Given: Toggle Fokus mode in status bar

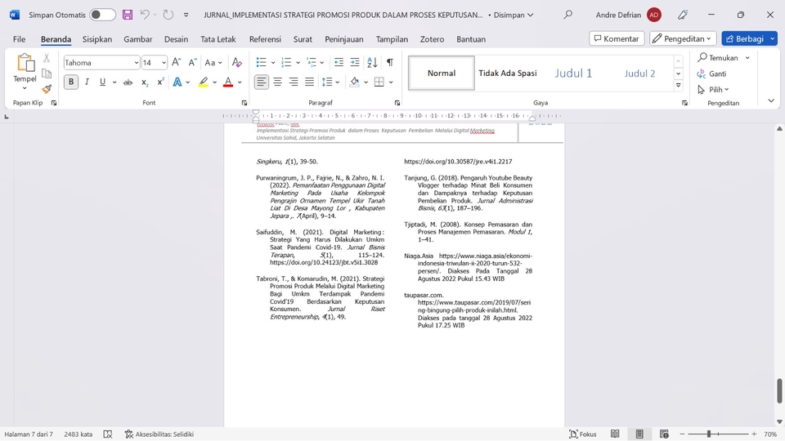Looking at the screenshot, I should (583, 434).
